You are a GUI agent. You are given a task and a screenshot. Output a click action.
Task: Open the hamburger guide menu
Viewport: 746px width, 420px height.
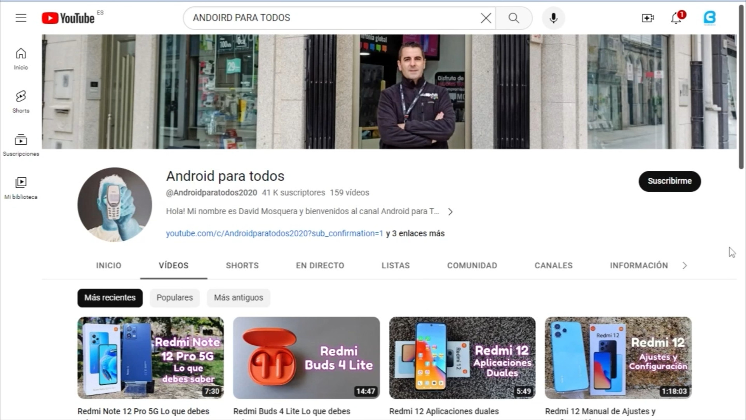click(x=21, y=18)
